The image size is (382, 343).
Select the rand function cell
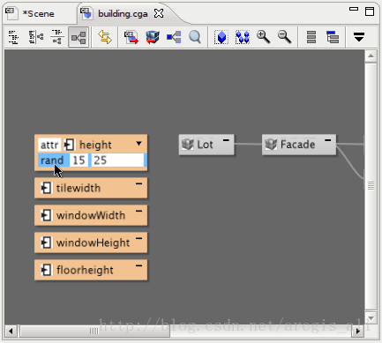pos(54,160)
